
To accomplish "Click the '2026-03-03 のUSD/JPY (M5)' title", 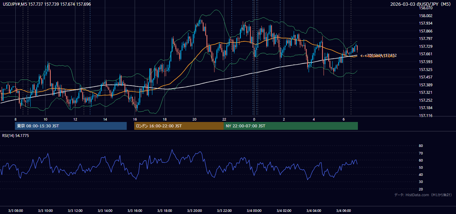I will point(421,4).
